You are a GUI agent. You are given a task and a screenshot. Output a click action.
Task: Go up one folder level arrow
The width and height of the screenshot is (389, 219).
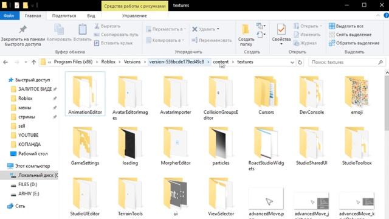tap(34, 62)
